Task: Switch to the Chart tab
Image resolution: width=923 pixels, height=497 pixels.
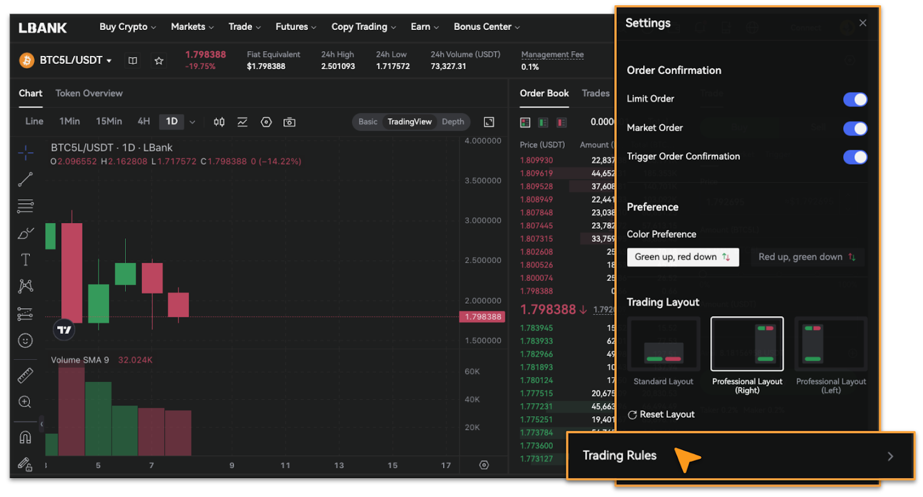Action: (x=31, y=93)
